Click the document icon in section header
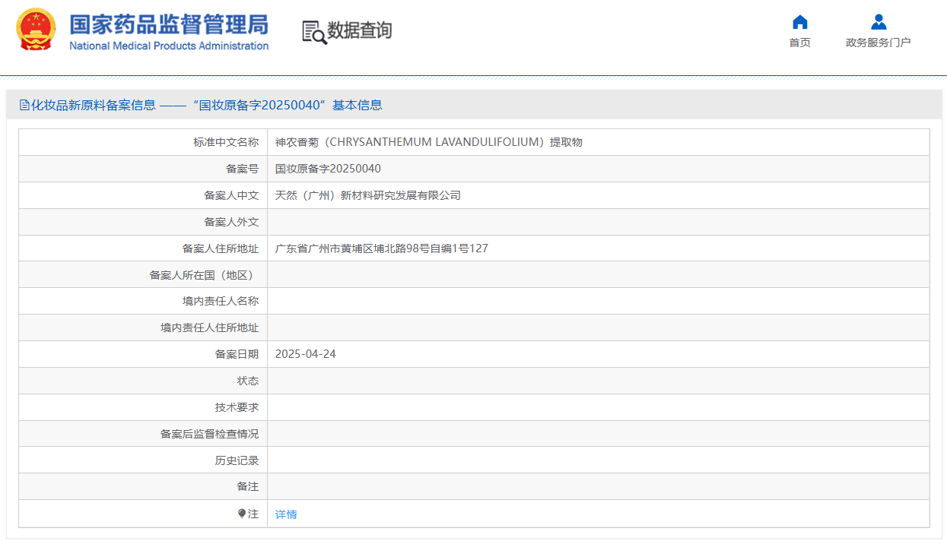This screenshot has height=541, width=947. [24, 106]
